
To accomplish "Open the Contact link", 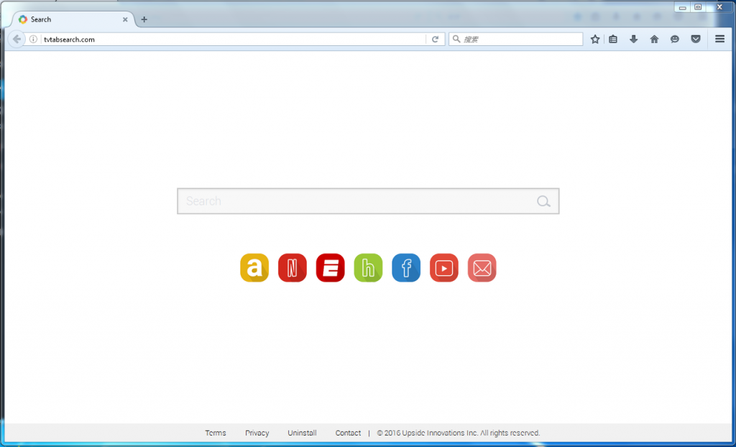I will pos(349,433).
